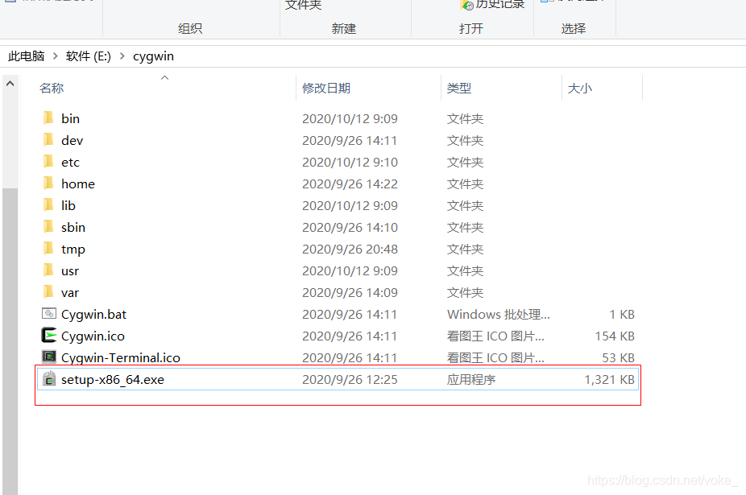Viewport: 746px width, 495px height.
Task: Select the usr folder name
Action: [x=70, y=271]
